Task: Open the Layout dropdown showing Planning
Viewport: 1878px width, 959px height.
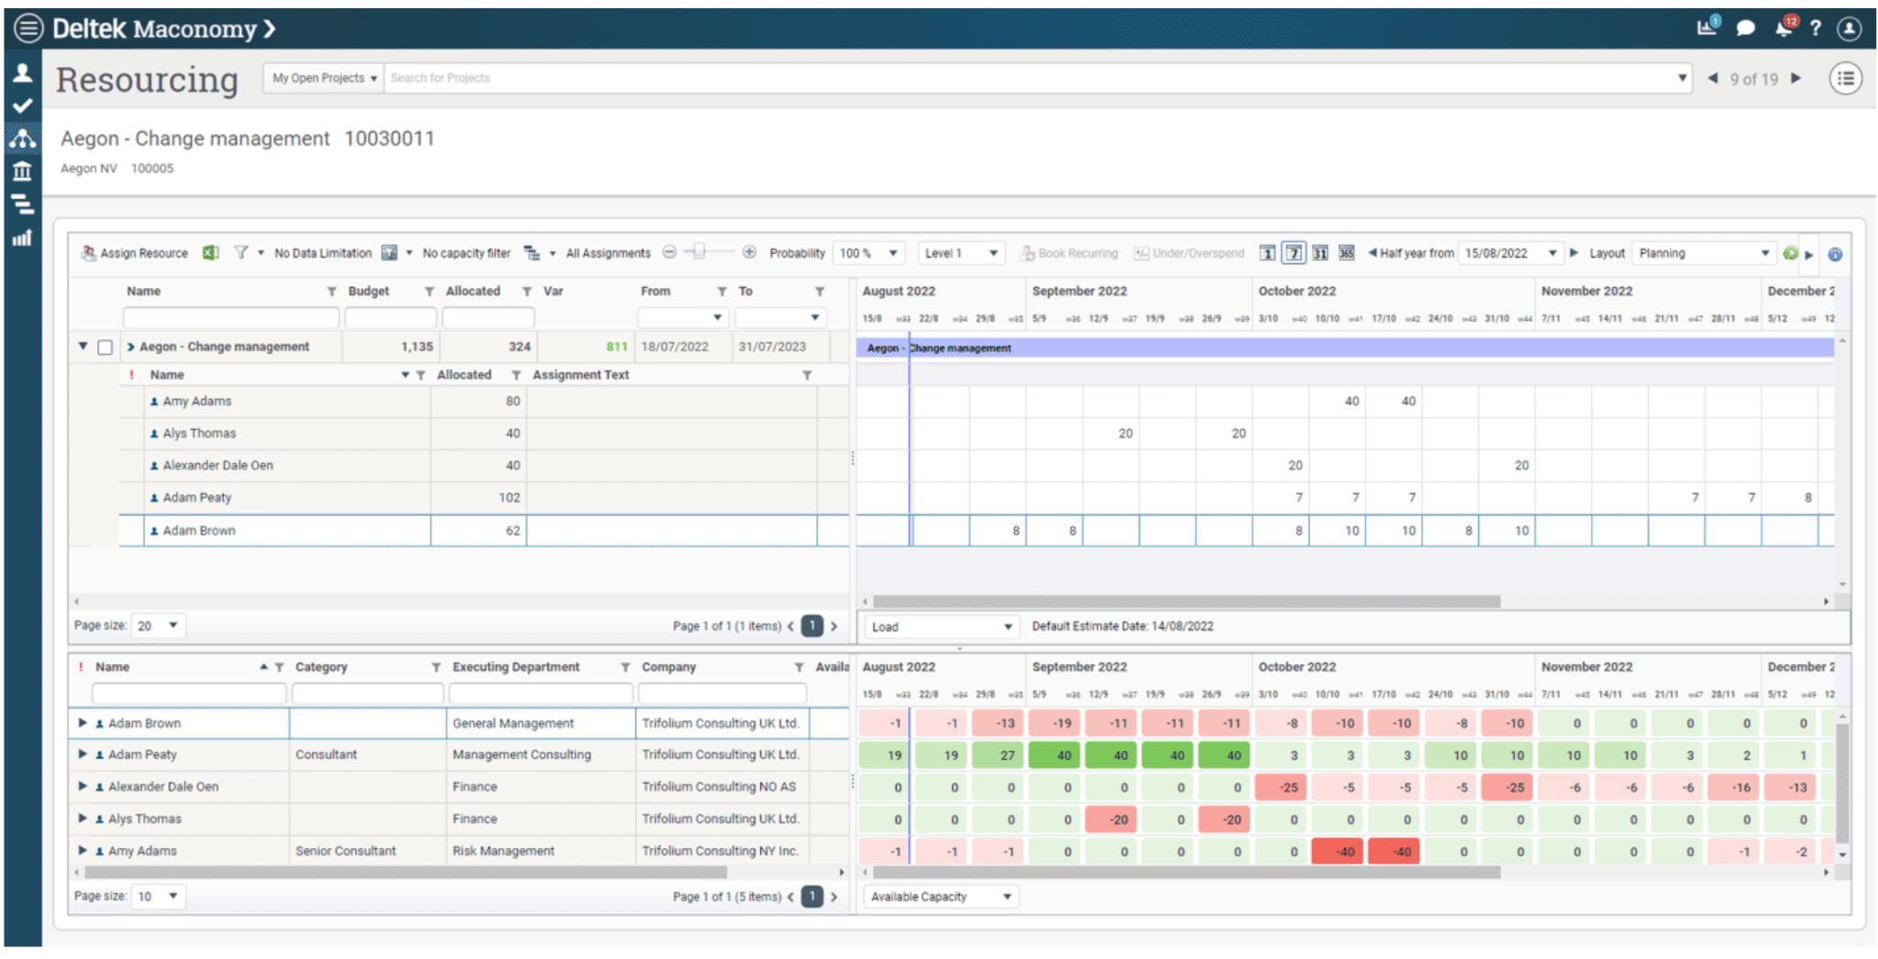Action: 1704,253
